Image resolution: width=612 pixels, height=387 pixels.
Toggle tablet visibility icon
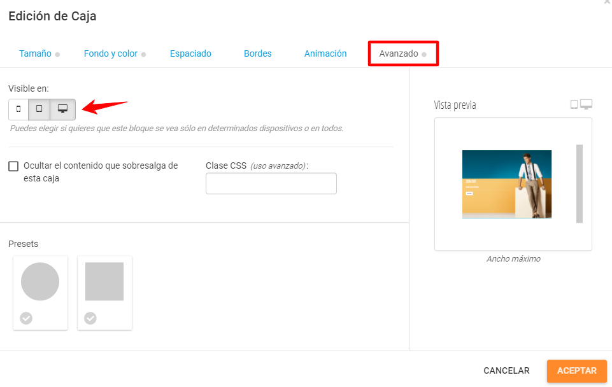pos(39,109)
